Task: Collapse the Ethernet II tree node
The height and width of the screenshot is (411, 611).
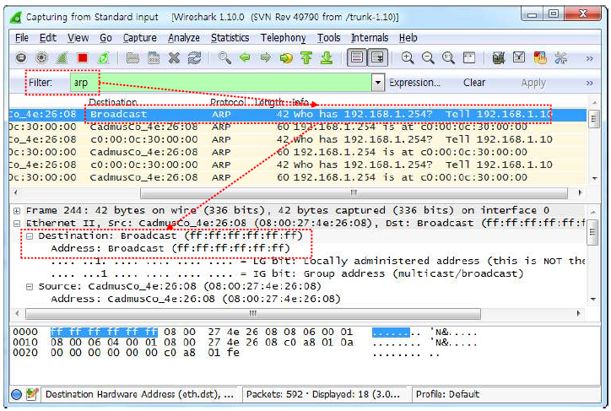Action: pyautogui.click(x=17, y=224)
